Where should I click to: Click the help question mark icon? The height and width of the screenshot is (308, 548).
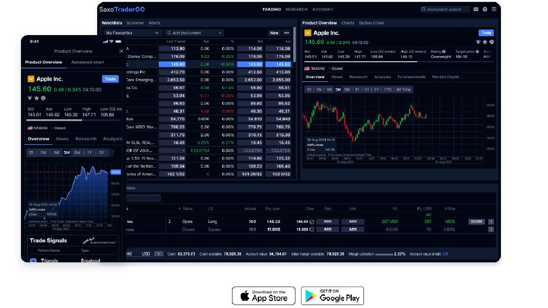(x=485, y=9)
